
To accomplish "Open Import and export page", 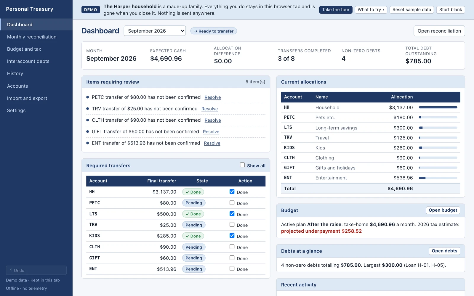I will click(x=36, y=98).
